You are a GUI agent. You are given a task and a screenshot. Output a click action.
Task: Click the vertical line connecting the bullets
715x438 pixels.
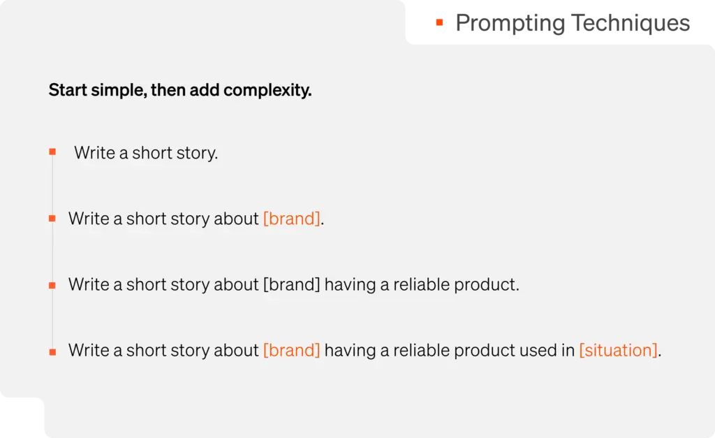pyautogui.click(x=52, y=252)
